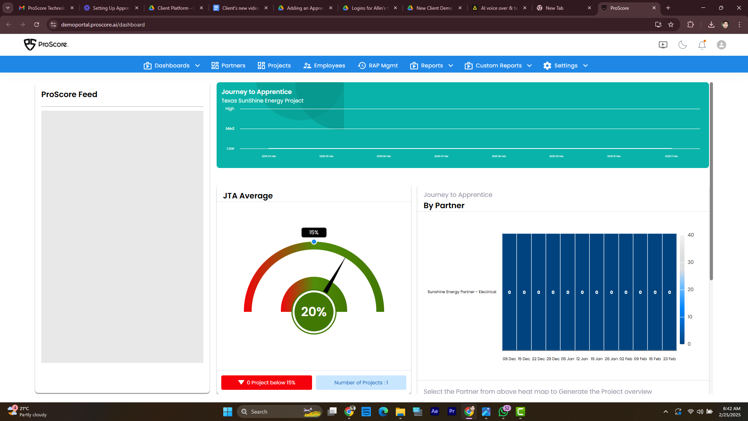Click the ProScore logo
This screenshot has height=421, width=748.
(46, 44)
